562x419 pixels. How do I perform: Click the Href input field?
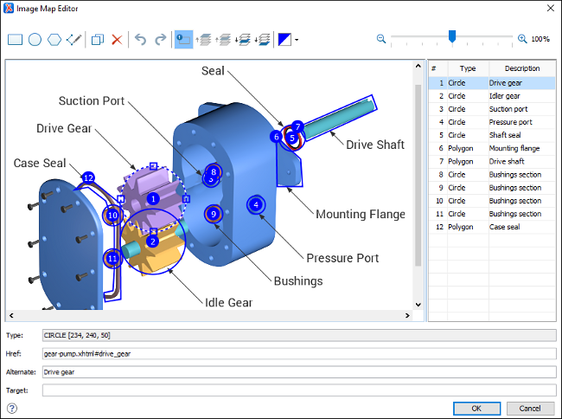click(298, 353)
